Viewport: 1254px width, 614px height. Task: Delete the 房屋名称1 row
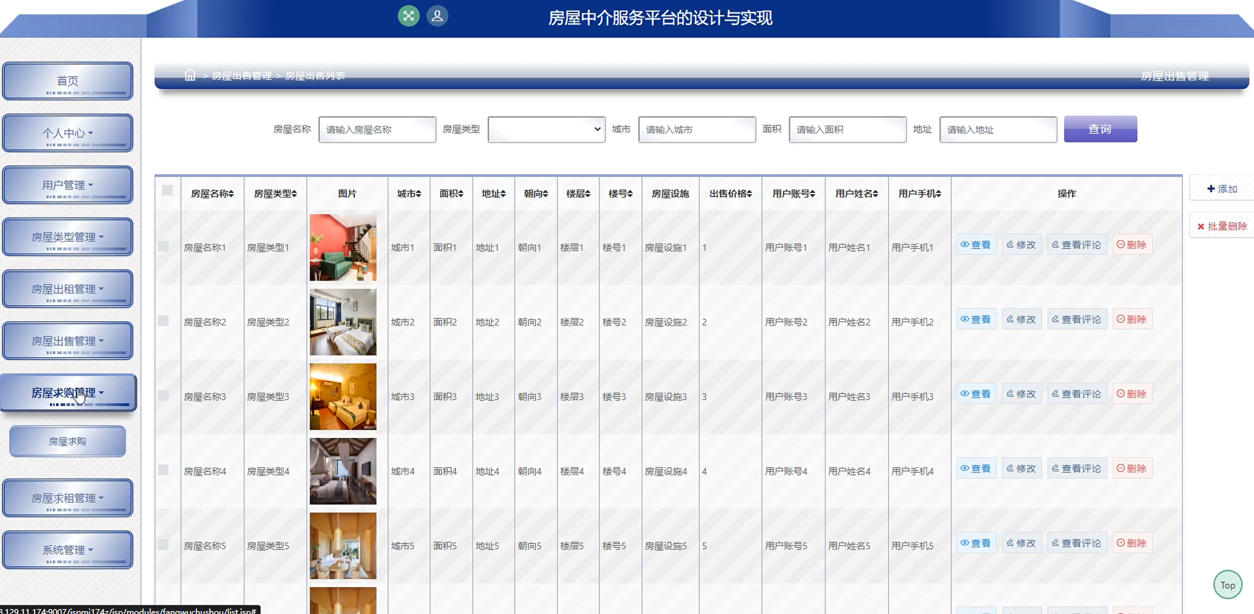click(1132, 245)
